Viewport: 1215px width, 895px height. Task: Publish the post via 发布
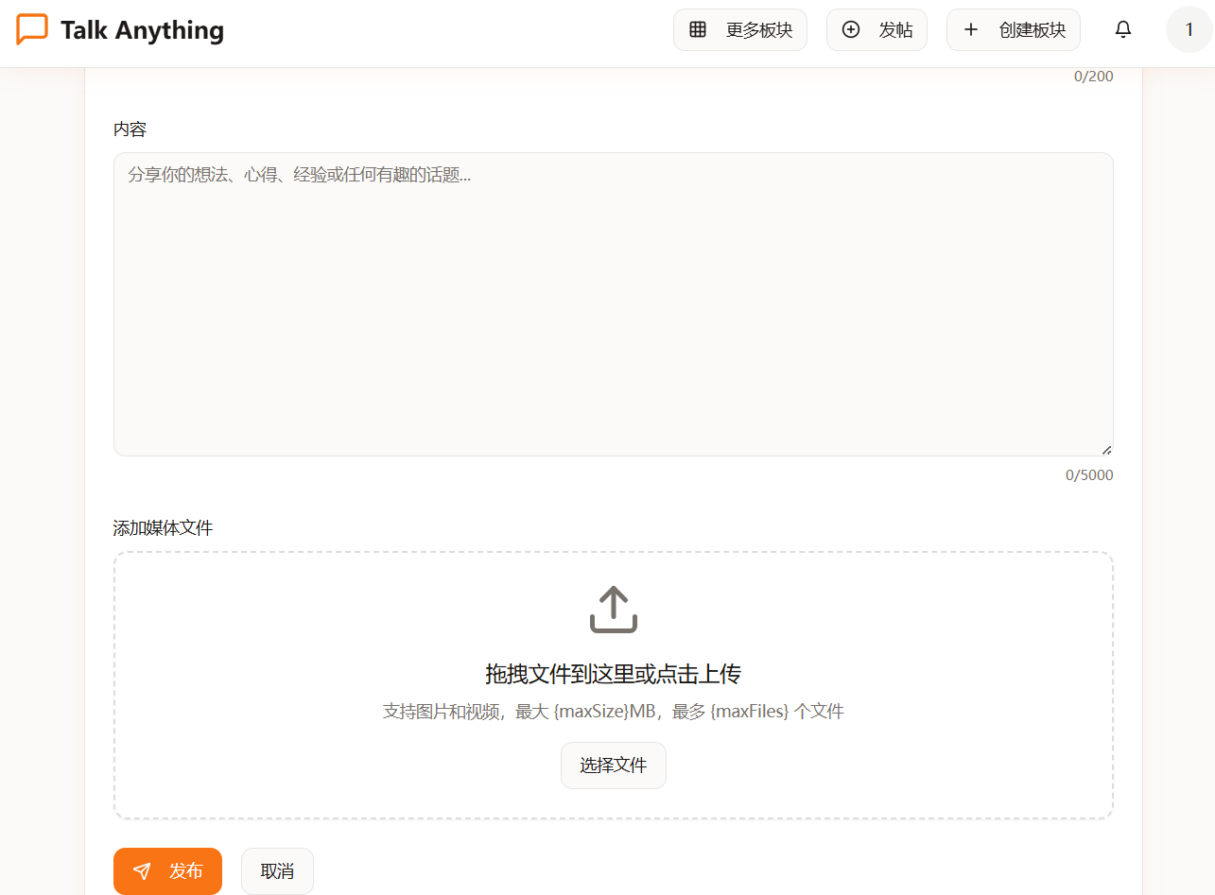click(x=167, y=870)
